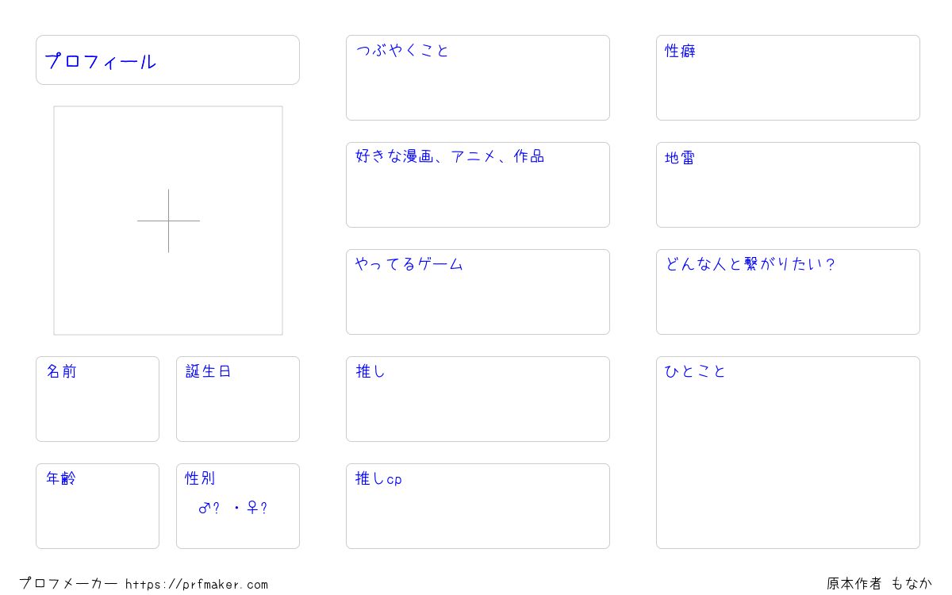Click the 地雷 box
The height and width of the screenshot is (595, 952).
click(x=788, y=185)
